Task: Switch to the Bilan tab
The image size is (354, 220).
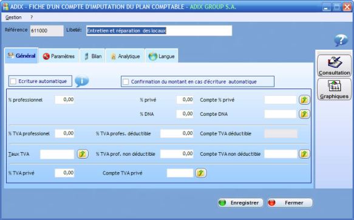Action: point(92,56)
